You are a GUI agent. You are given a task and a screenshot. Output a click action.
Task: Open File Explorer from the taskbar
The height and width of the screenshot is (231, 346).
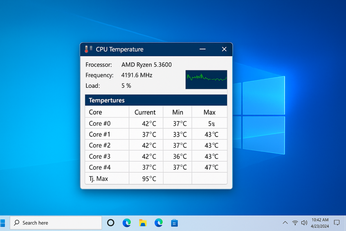pos(143,223)
